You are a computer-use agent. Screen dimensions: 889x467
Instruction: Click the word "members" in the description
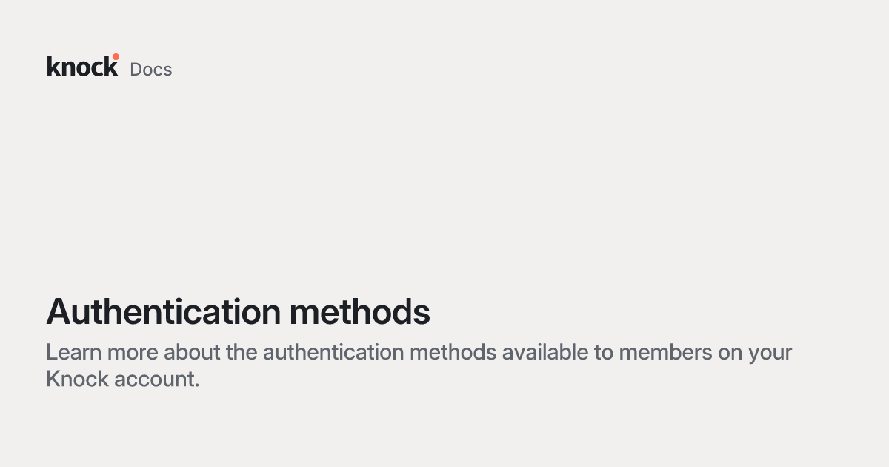[665, 352]
